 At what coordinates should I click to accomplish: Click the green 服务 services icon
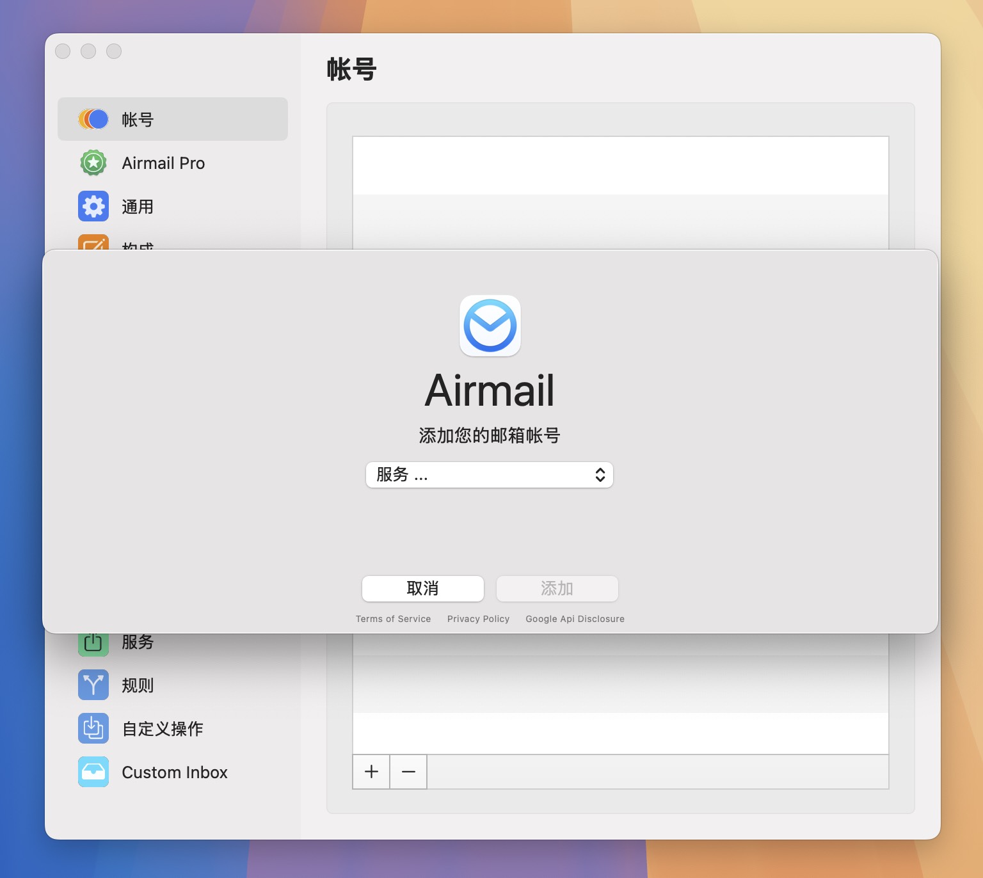[x=93, y=642]
